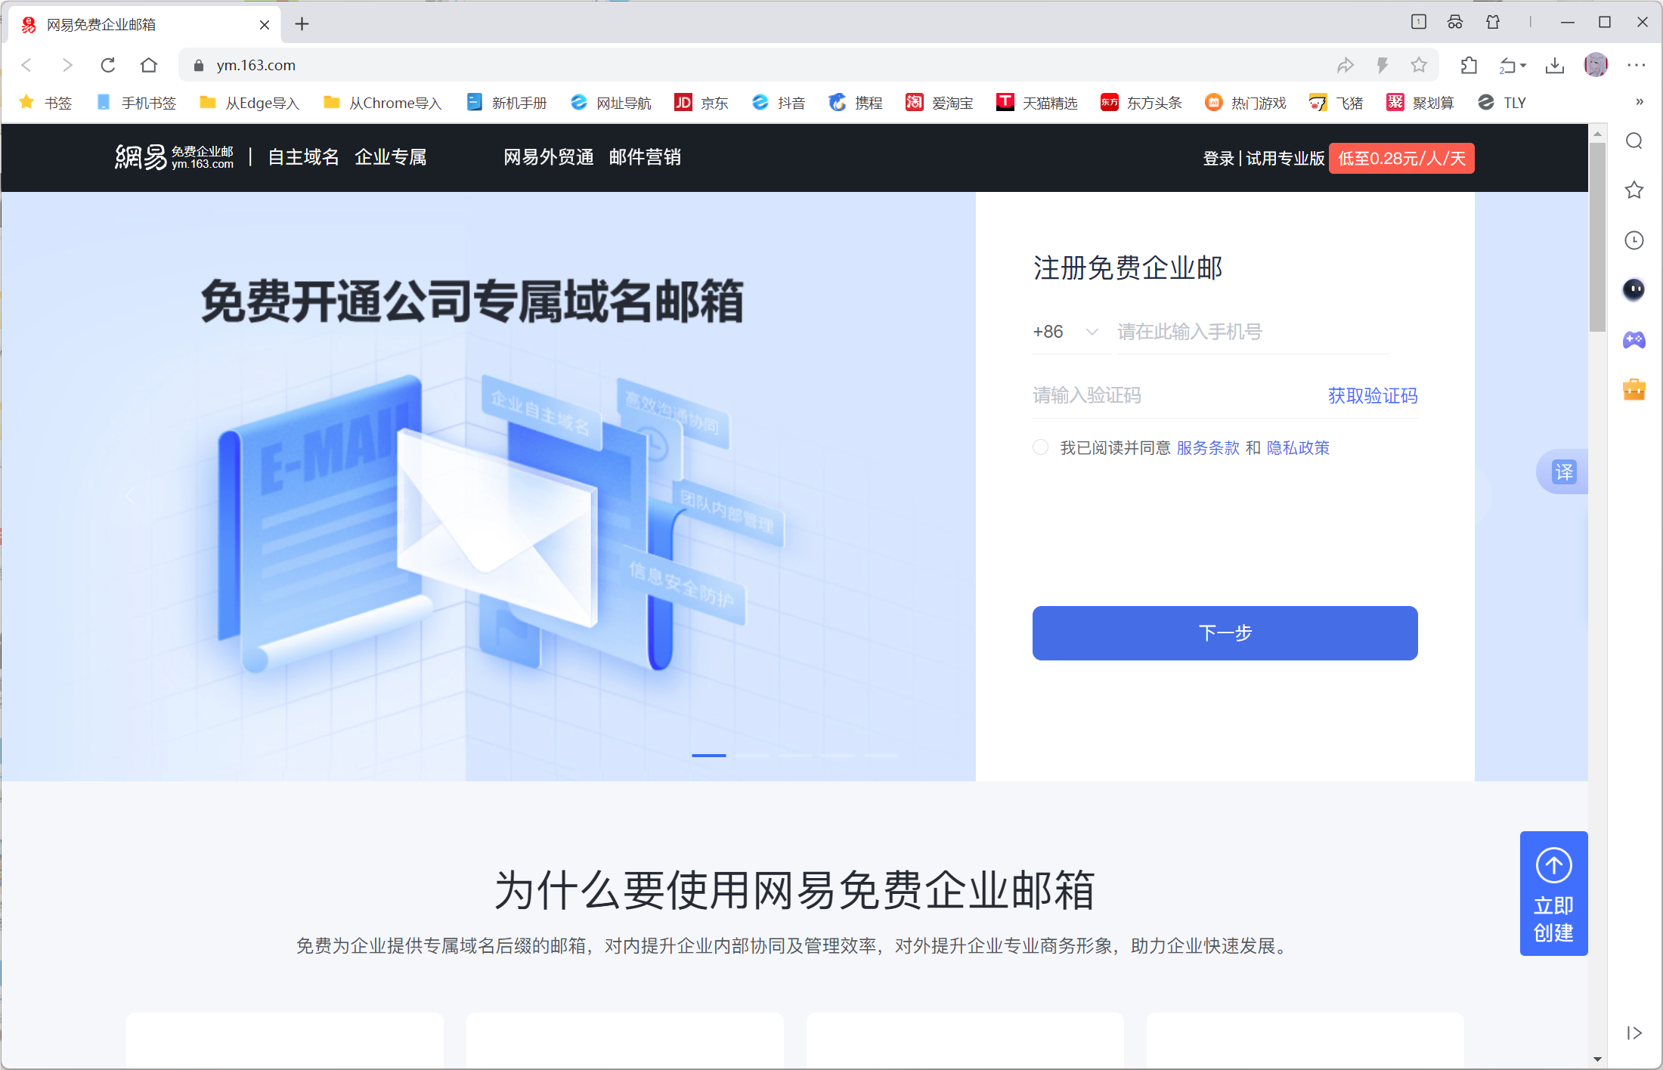This screenshot has height=1070, width=1663.
Task: Open the 爱淘宝 bookmark
Action: point(940,103)
